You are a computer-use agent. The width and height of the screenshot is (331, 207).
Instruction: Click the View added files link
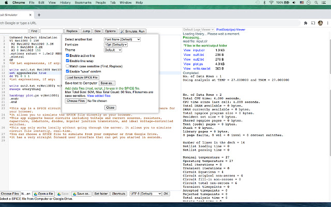pyautogui.click(x=99, y=96)
